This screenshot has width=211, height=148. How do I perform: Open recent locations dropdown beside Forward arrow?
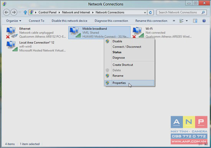(20, 12)
